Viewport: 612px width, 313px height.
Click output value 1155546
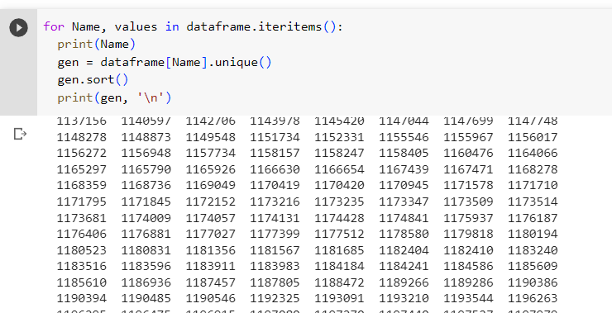404,137
